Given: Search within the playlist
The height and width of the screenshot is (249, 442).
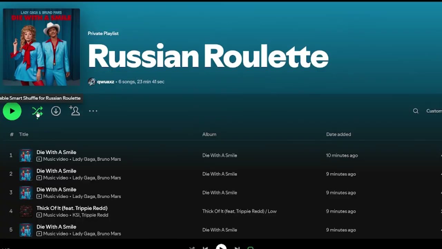Looking at the screenshot, I should 416,111.
